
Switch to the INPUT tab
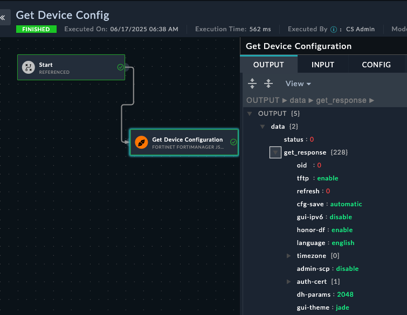point(323,65)
